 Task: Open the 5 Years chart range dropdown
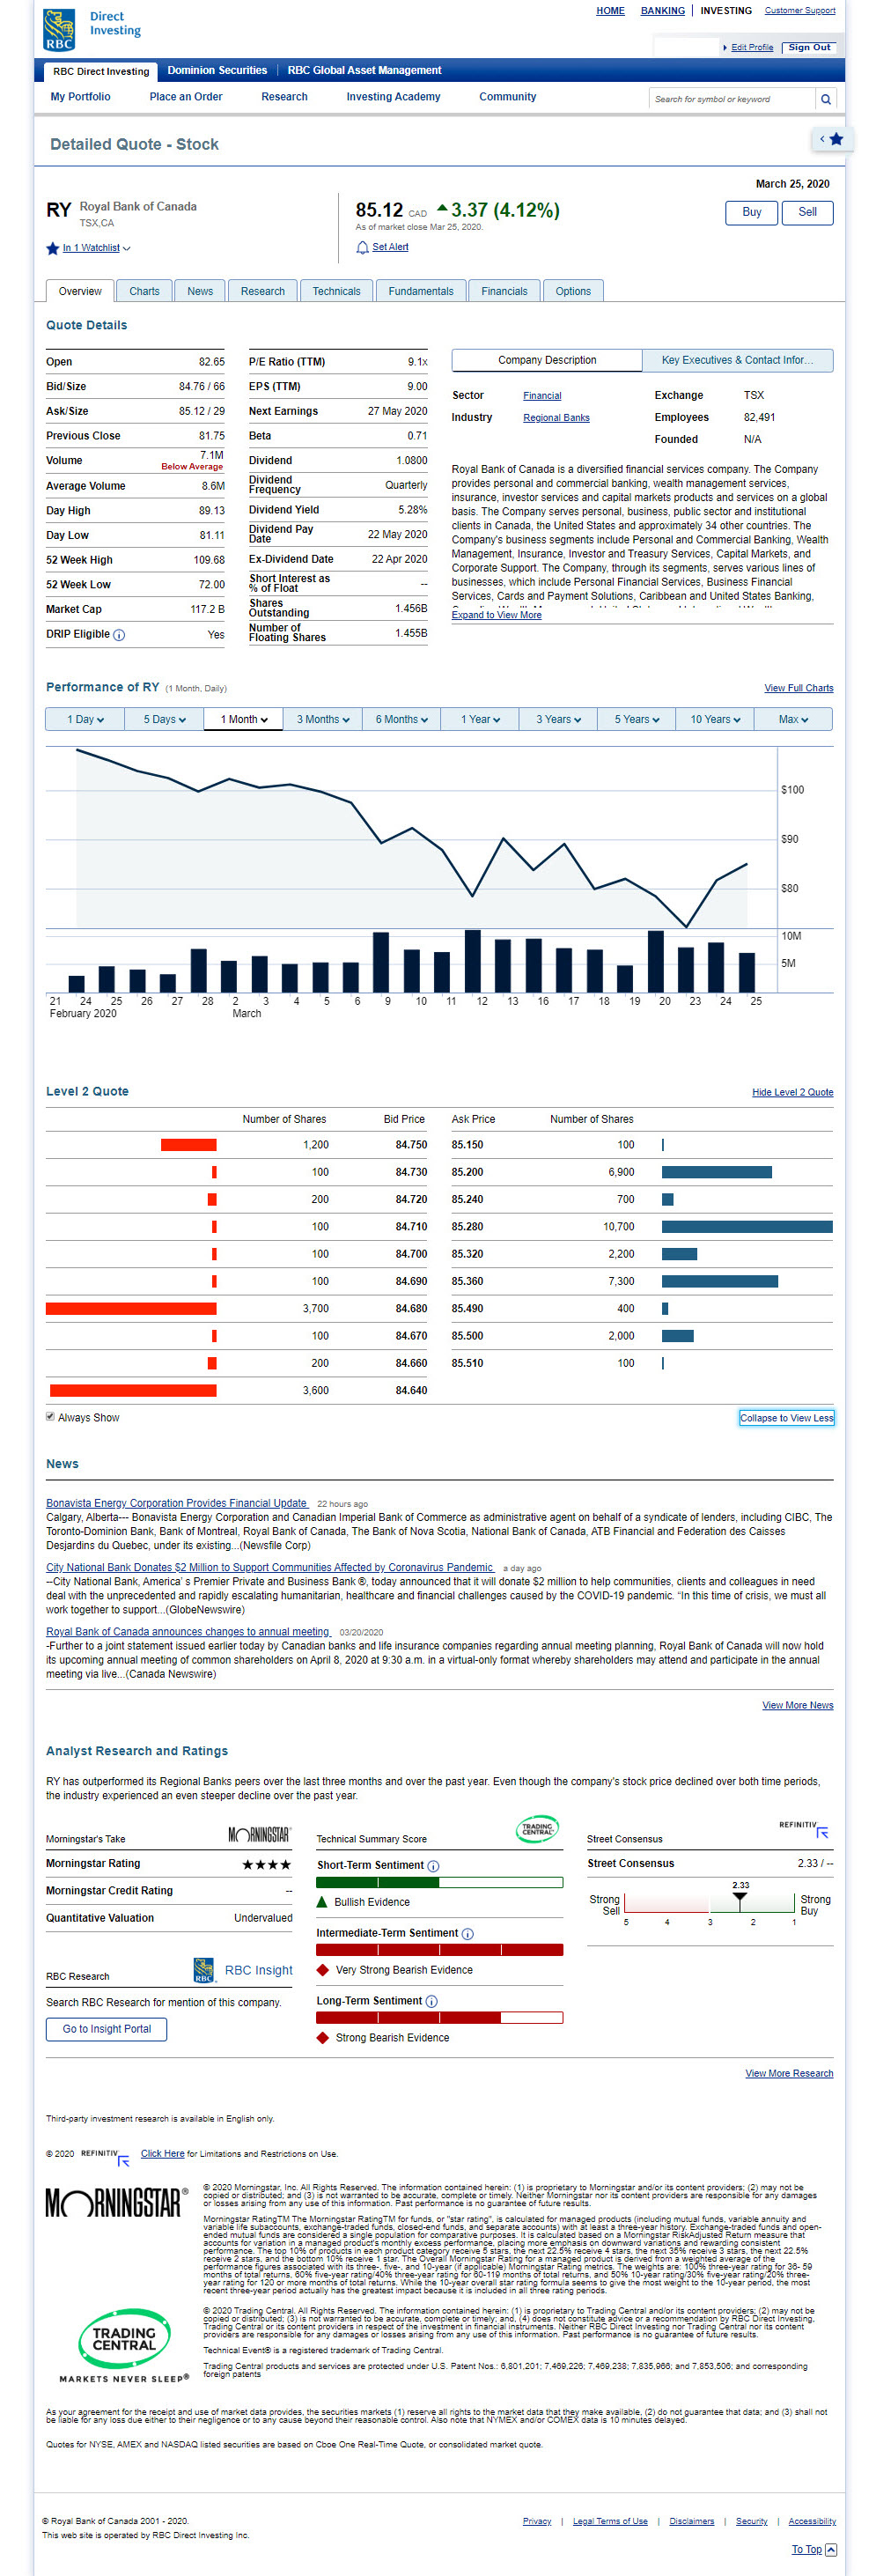tap(637, 719)
